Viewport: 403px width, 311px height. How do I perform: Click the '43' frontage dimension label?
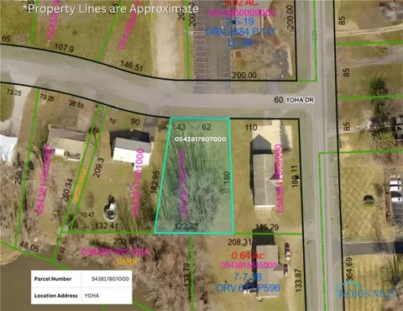click(181, 127)
